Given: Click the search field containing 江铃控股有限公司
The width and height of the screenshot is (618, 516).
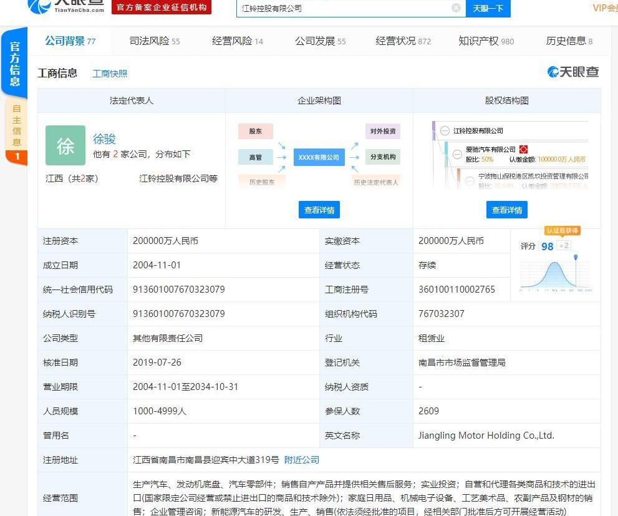Looking at the screenshot, I should (350, 8).
